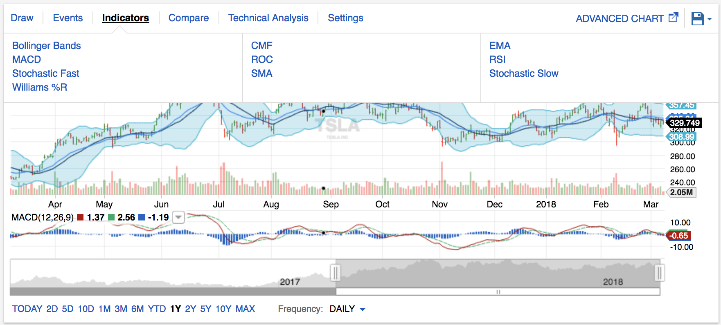Click the green MACD signal swatch
721x325 pixels.
point(111,218)
